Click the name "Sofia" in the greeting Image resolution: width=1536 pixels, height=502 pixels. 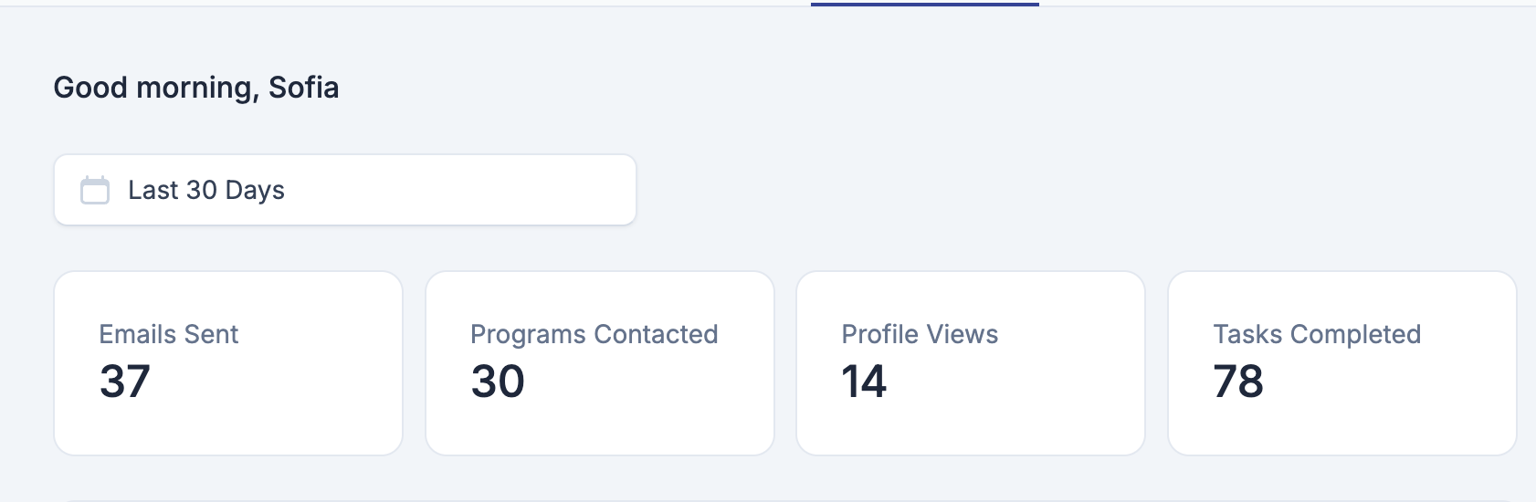point(304,88)
